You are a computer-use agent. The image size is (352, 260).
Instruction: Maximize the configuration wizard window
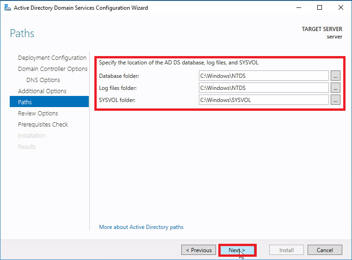(x=320, y=8)
